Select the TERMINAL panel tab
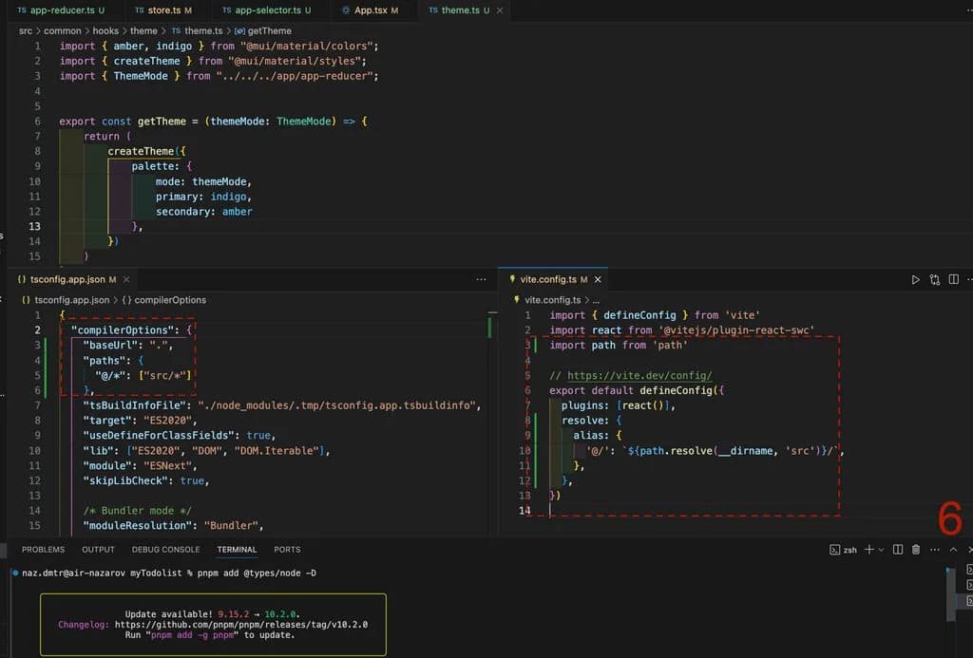 pyautogui.click(x=237, y=550)
